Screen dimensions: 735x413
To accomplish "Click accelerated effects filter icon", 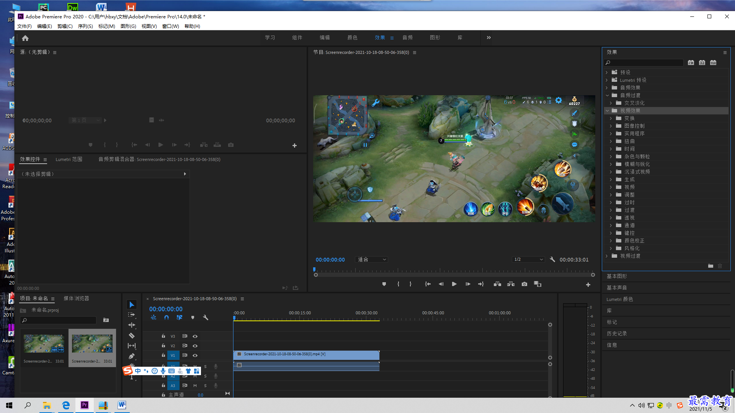I will (x=691, y=63).
